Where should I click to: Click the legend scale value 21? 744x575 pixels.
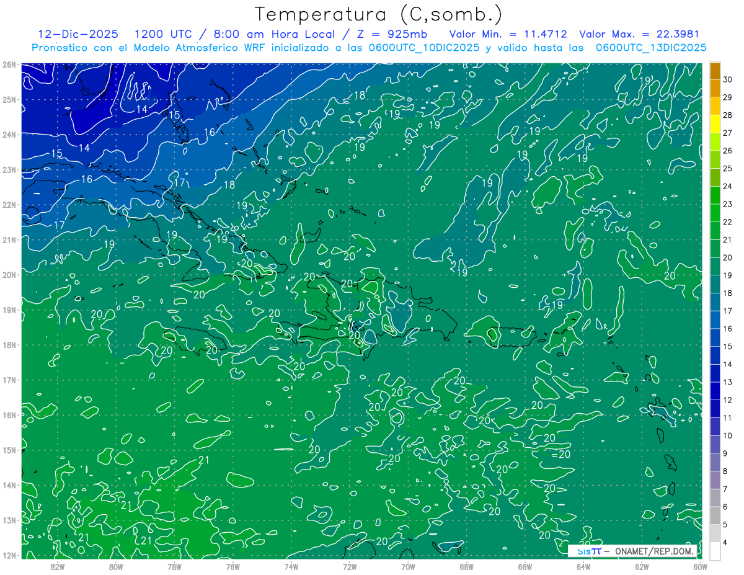coord(728,240)
